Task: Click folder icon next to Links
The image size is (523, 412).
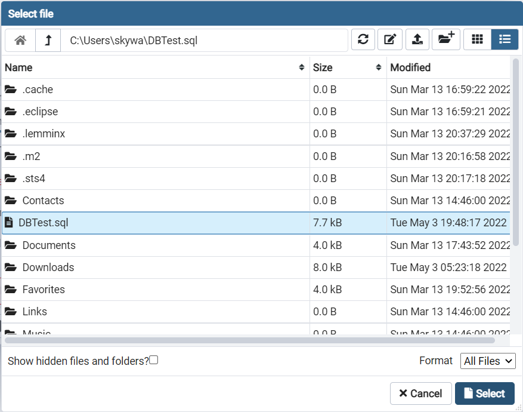Action: (11, 312)
